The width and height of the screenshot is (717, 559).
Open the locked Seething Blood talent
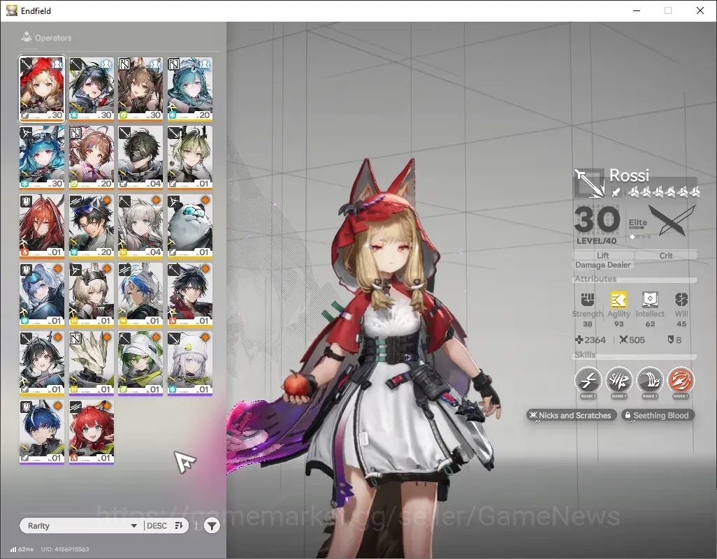(x=658, y=416)
